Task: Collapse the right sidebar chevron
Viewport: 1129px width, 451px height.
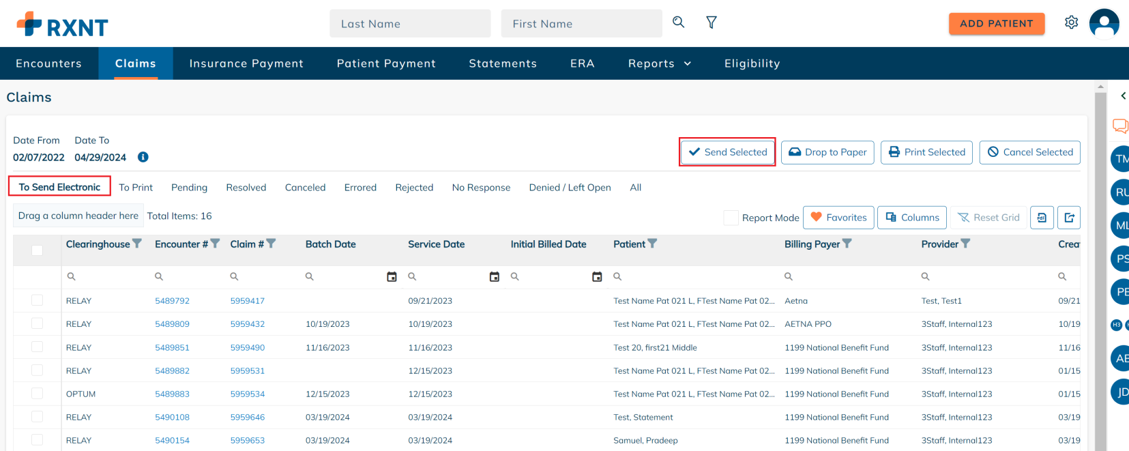Action: [1123, 96]
